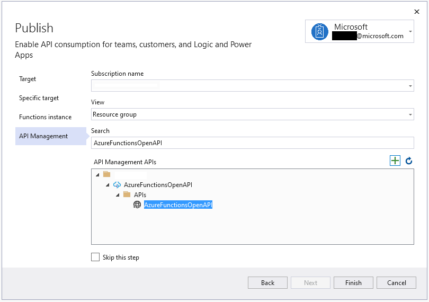Go to the Functions instance step
This screenshot has width=429, height=302.
(45, 117)
